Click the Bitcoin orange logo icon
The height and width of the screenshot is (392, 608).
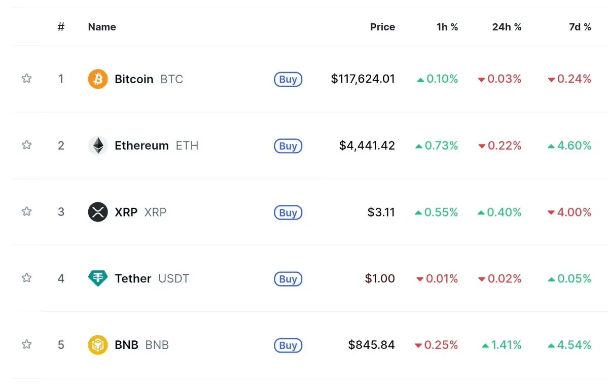coord(98,79)
